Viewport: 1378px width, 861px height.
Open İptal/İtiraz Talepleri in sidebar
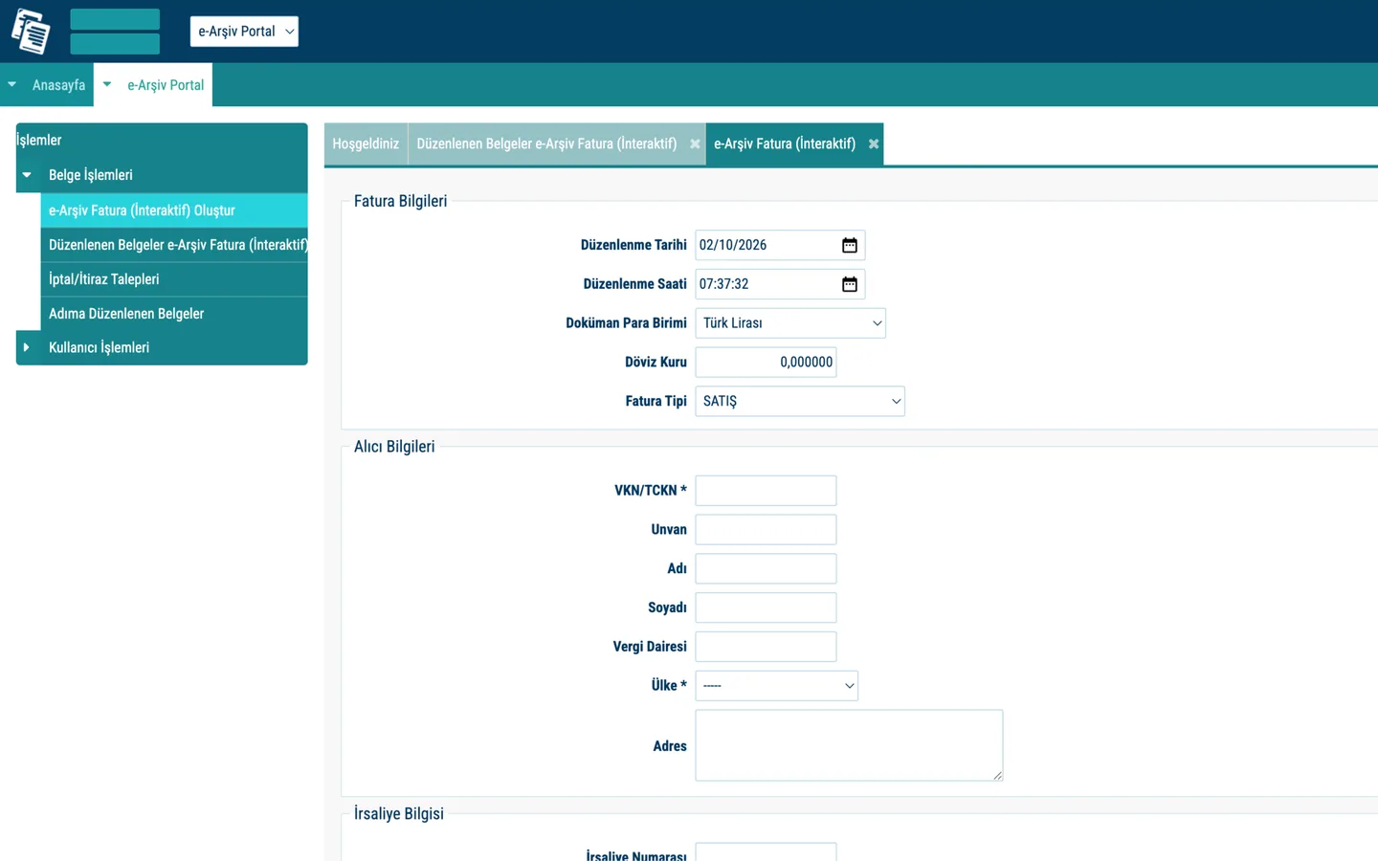pos(174,279)
